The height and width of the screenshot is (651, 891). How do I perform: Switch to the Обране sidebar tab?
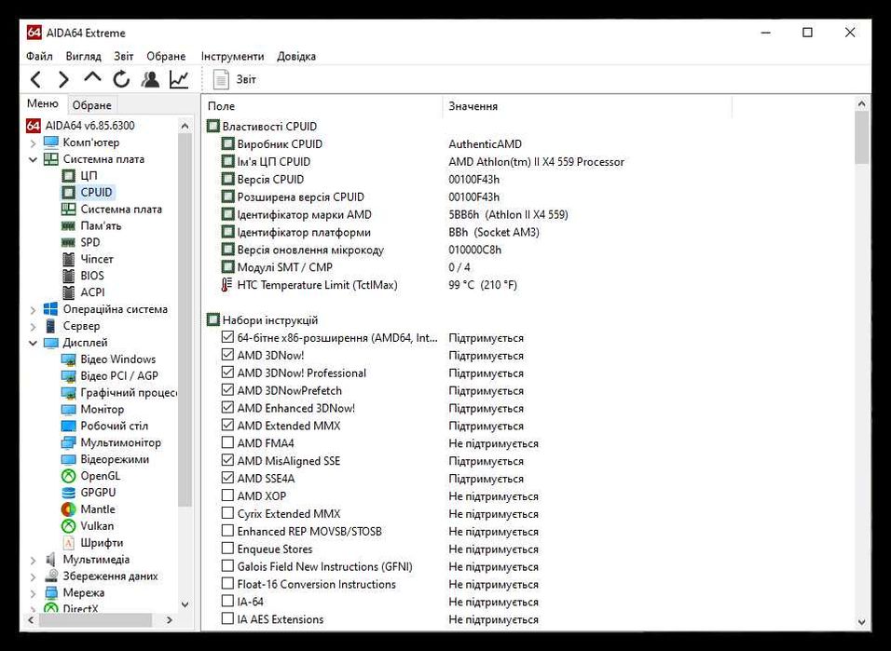pos(91,105)
